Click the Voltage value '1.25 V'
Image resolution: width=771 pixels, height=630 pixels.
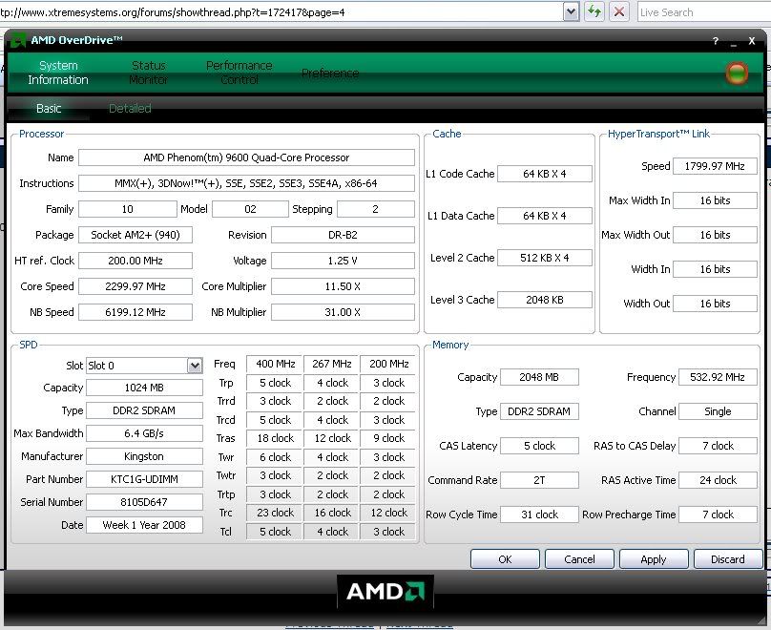pyautogui.click(x=343, y=261)
